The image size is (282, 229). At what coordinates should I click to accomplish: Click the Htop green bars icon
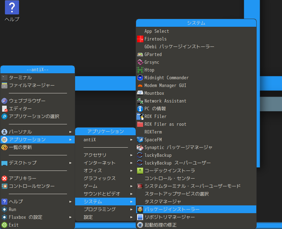pyautogui.click(x=140, y=70)
